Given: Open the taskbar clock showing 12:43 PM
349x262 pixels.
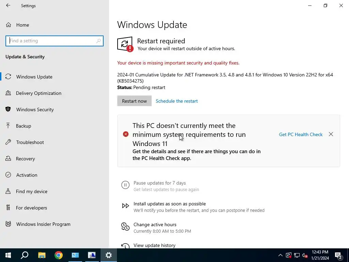Looking at the screenshot, I should [x=320, y=255].
